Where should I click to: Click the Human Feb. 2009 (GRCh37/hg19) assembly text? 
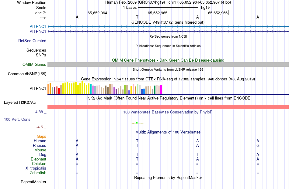click(135, 2)
